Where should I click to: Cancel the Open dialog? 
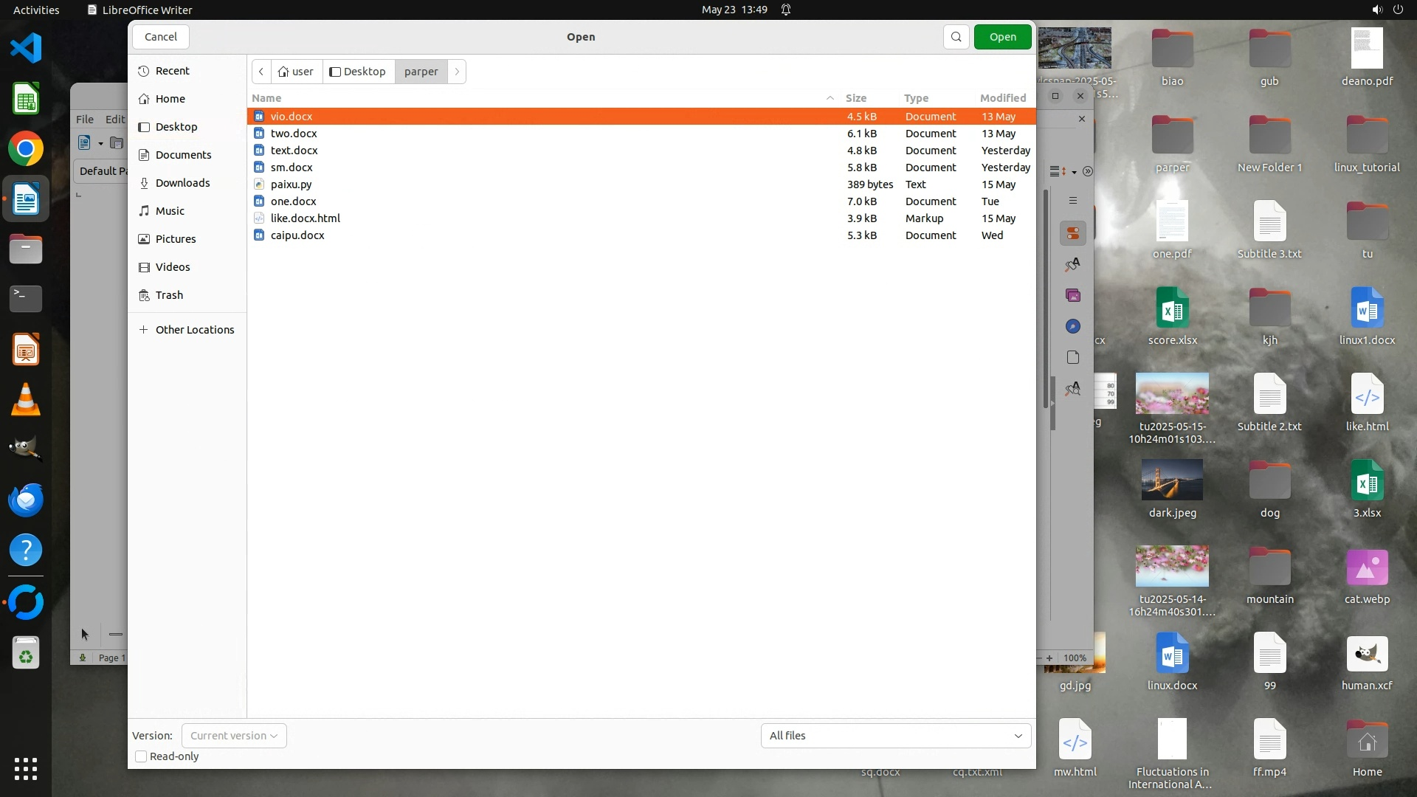coord(160,37)
